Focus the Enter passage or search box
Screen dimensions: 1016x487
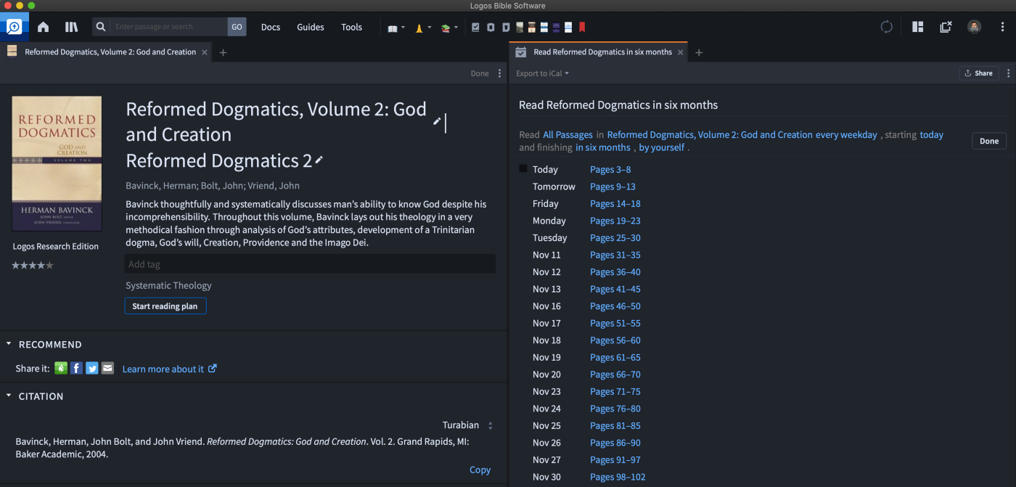click(x=170, y=27)
